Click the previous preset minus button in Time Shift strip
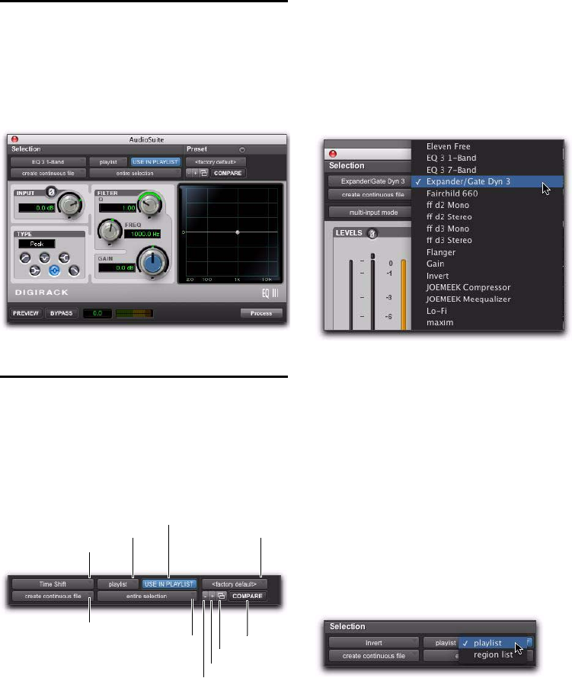The height and width of the screenshot is (678, 572). [205, 596]
